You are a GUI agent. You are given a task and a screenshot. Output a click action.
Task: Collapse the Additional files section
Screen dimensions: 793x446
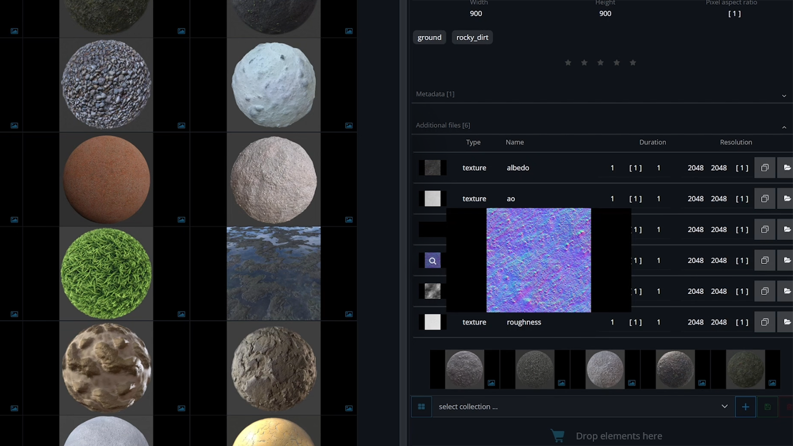pos(785,127)
